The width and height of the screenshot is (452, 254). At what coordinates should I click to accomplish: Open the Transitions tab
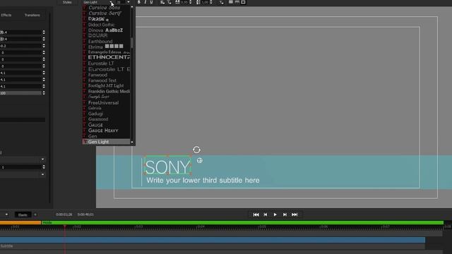coord(32,15)
